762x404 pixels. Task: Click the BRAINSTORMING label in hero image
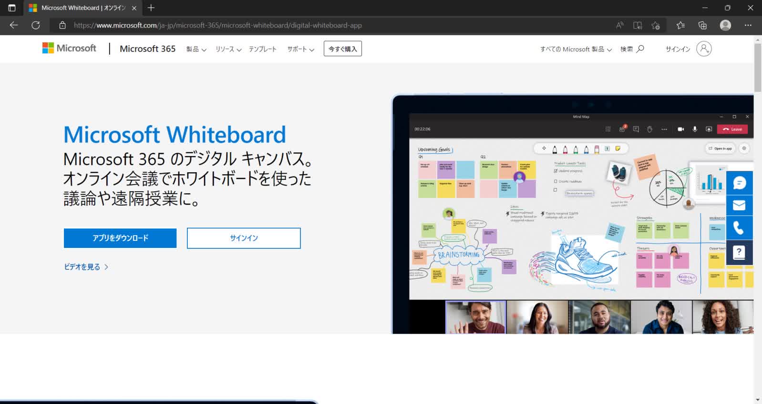(x=459, y=255)
